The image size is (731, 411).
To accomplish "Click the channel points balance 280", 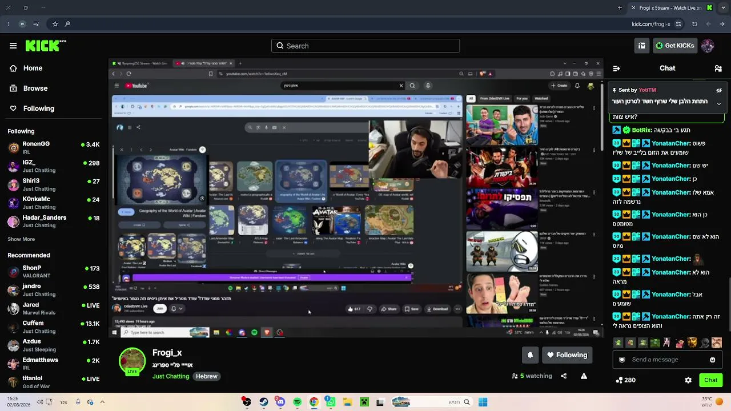I will point(625,380).
